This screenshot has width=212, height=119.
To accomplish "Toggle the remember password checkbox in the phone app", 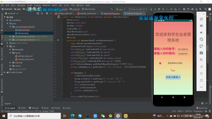I will pos(160,63).
